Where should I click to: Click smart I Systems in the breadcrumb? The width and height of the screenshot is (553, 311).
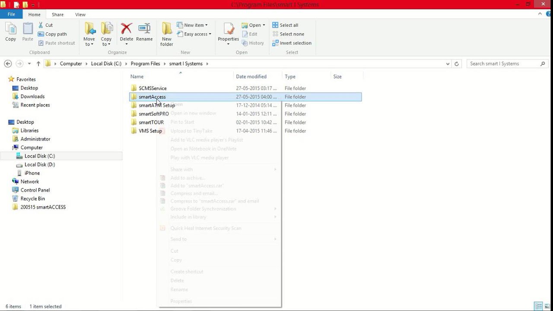[x=186, y=63]
